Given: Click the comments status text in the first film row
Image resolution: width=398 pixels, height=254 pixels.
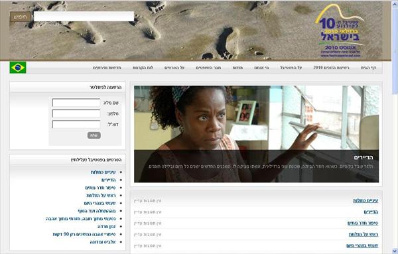Looking at the screenshot, I should coord(148,201).
